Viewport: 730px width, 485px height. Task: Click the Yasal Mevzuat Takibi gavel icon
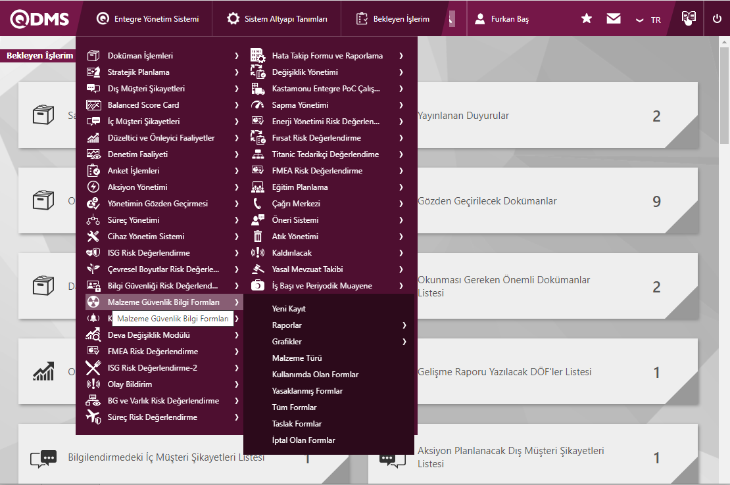pos(258,269)
